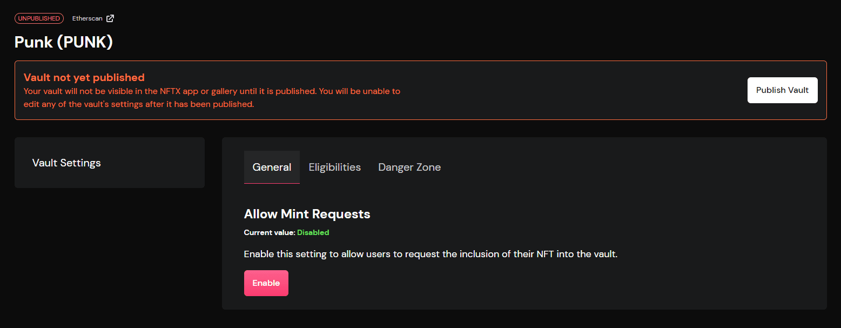Image resolution: width=841 pixels, height=328 pixels.
Task: Open the Eligibilities tab
Action: tap(335, 168)
